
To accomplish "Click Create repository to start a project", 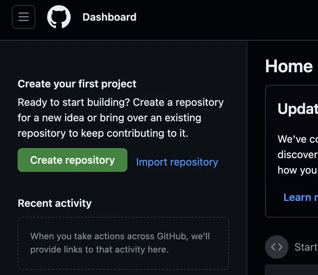I will coord(72,160).
